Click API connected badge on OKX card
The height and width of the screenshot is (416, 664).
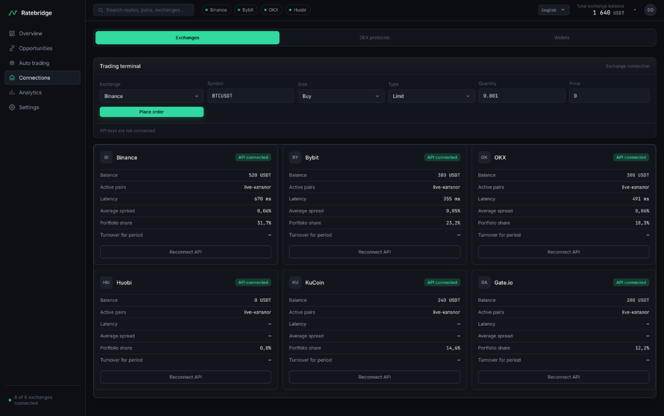click(631, 158)
